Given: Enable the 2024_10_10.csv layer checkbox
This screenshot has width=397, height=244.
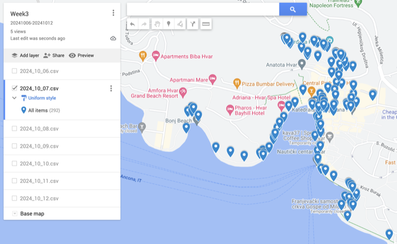Looking at the screenshot, I should [14, 163].
